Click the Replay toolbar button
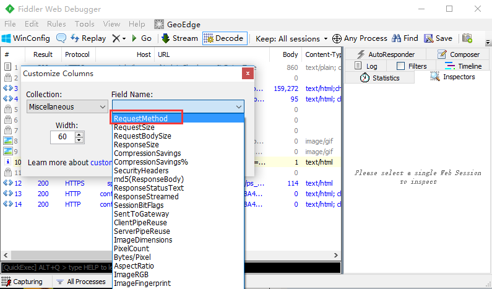 88,38
